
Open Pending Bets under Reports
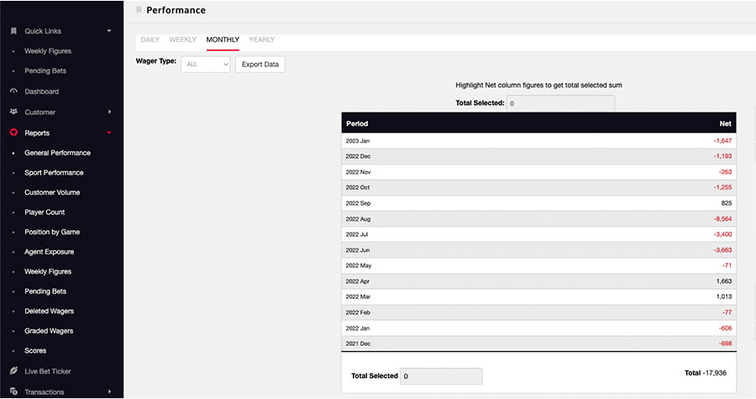coord(45,291)
